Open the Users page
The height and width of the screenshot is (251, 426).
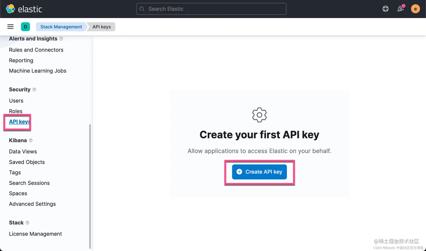(x=16, y=101)
